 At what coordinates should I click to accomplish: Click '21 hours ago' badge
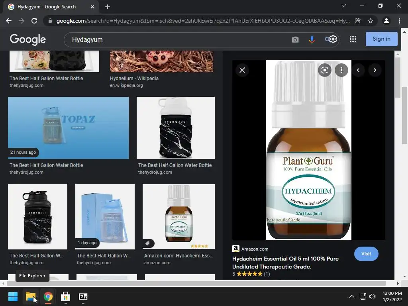pos(23,152)
